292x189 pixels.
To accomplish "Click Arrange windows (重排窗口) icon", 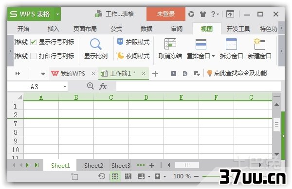I will [x=201, y=44].
